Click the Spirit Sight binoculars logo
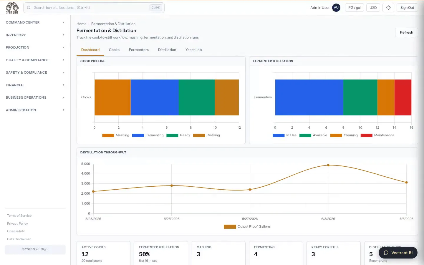This screenshot has height=265, width=424. (12, 8)
